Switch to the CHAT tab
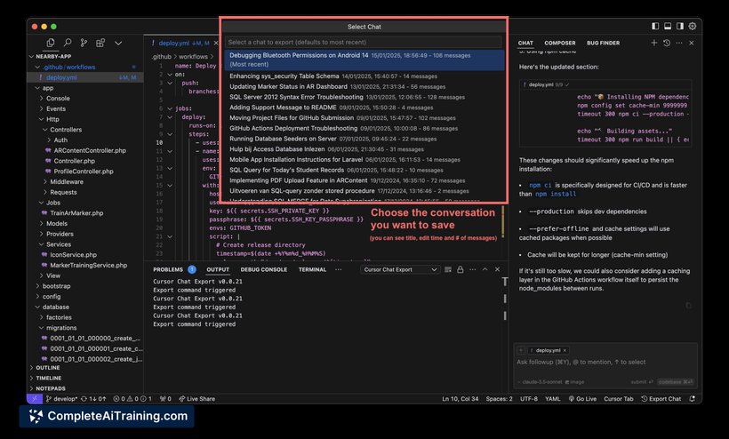 525,43
